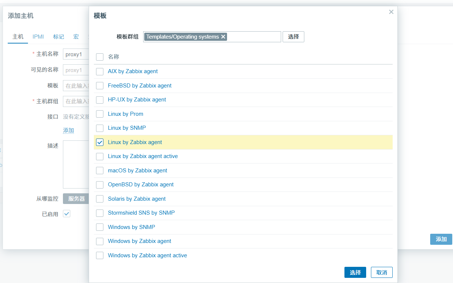Check Windows by SNMP checkbox

pyautogui.click(x=100, y=227)
